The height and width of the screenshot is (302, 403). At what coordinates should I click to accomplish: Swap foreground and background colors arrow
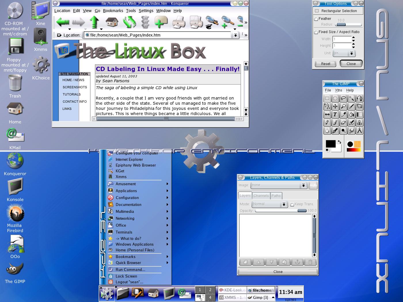tap(340, 142)
